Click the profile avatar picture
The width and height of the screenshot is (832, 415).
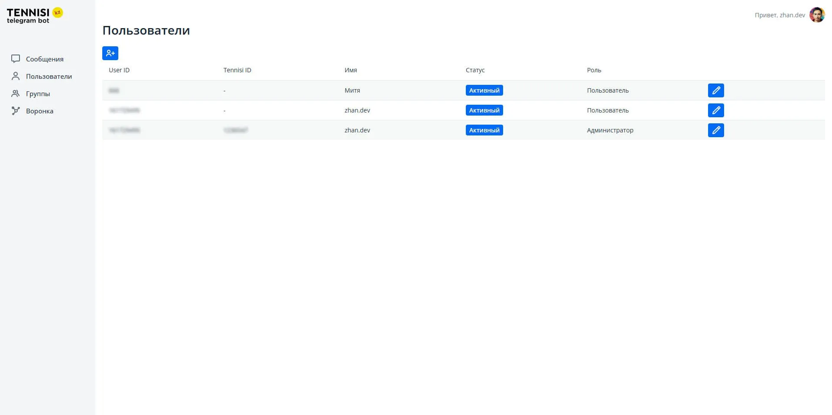(x=817, y=15)
